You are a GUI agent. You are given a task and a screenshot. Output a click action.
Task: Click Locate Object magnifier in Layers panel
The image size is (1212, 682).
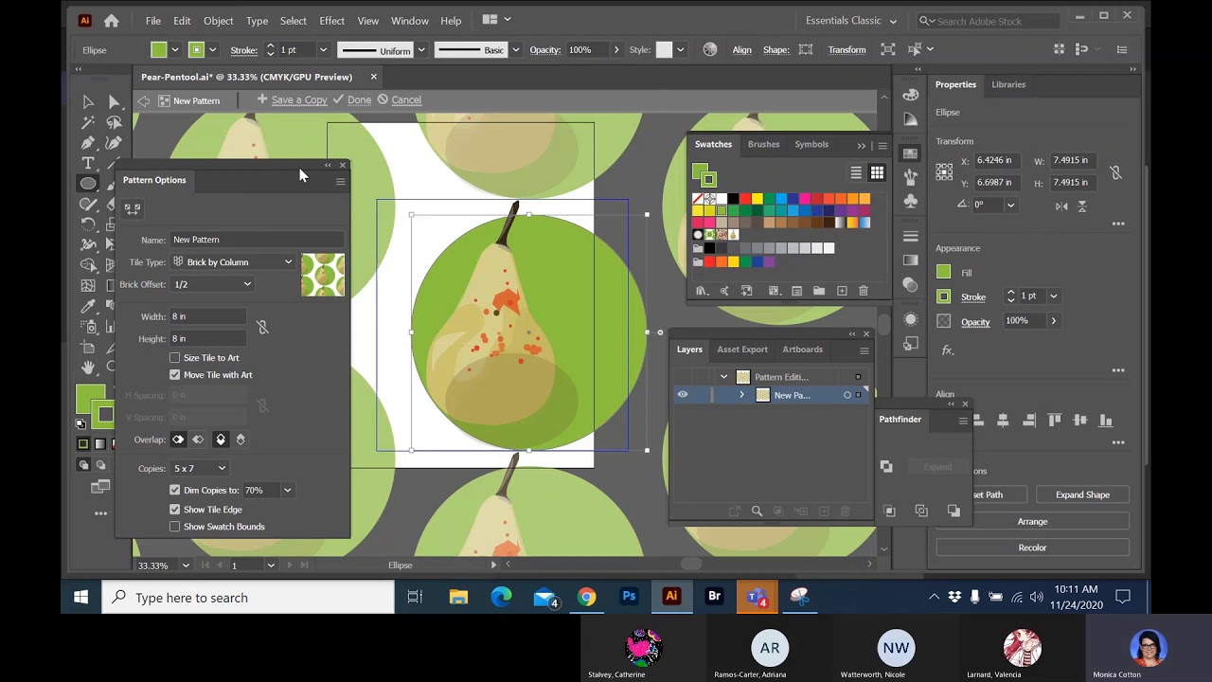pos(757,511)
